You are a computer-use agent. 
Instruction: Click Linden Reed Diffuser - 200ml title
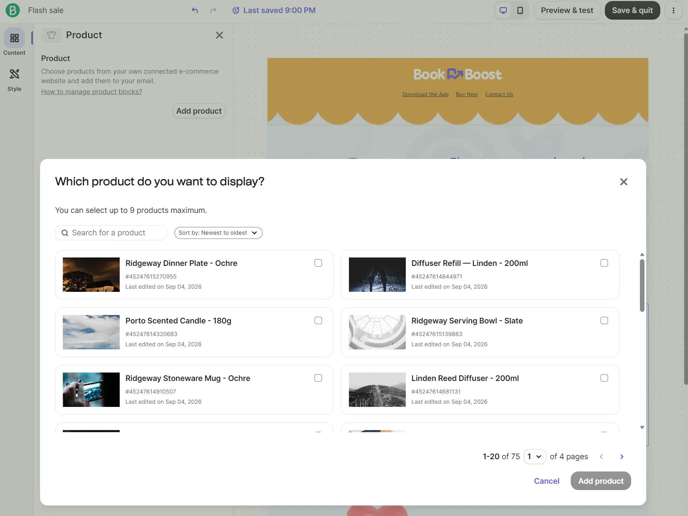point(465,378)
